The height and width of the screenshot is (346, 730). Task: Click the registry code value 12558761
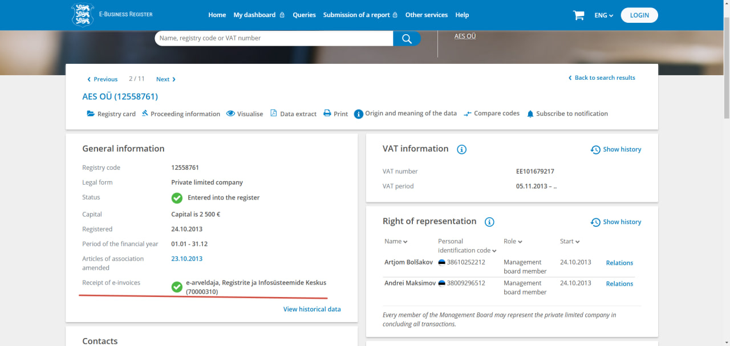pos(185,168)
